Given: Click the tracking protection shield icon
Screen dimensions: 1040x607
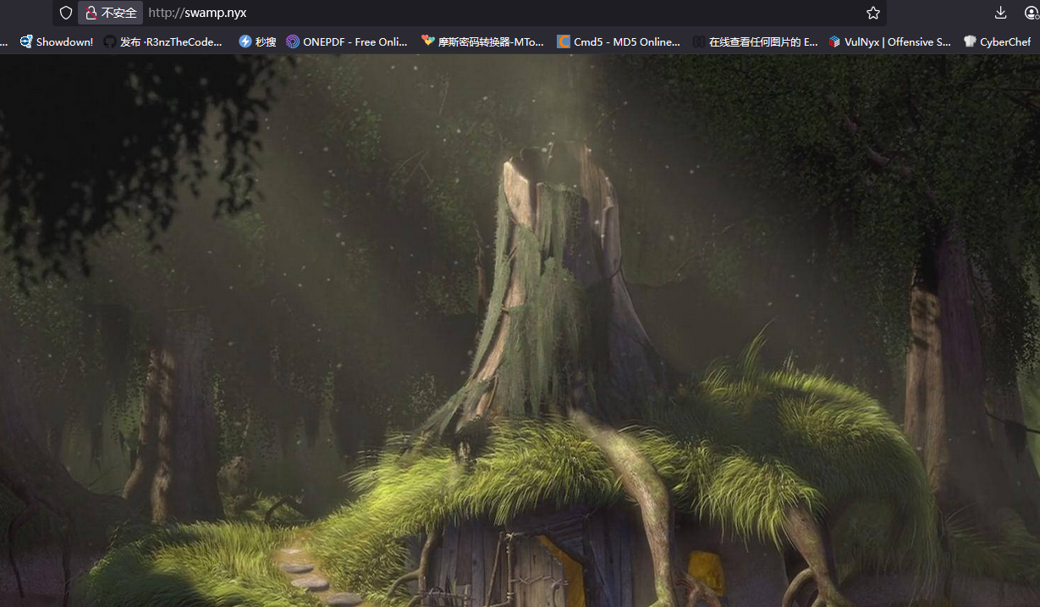Looking at the screenshot, I should 66,13.
